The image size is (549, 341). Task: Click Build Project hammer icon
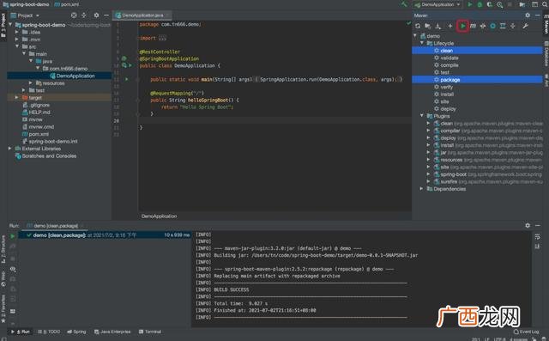(x=404, y=4)
